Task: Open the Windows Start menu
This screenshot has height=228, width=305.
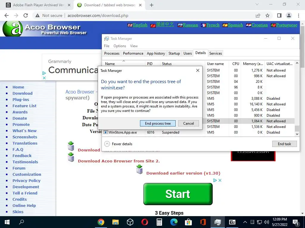Action: (7, 222)
